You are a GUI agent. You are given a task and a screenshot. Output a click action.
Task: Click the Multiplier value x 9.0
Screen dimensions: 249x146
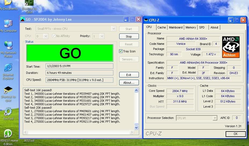click(180, 96)
